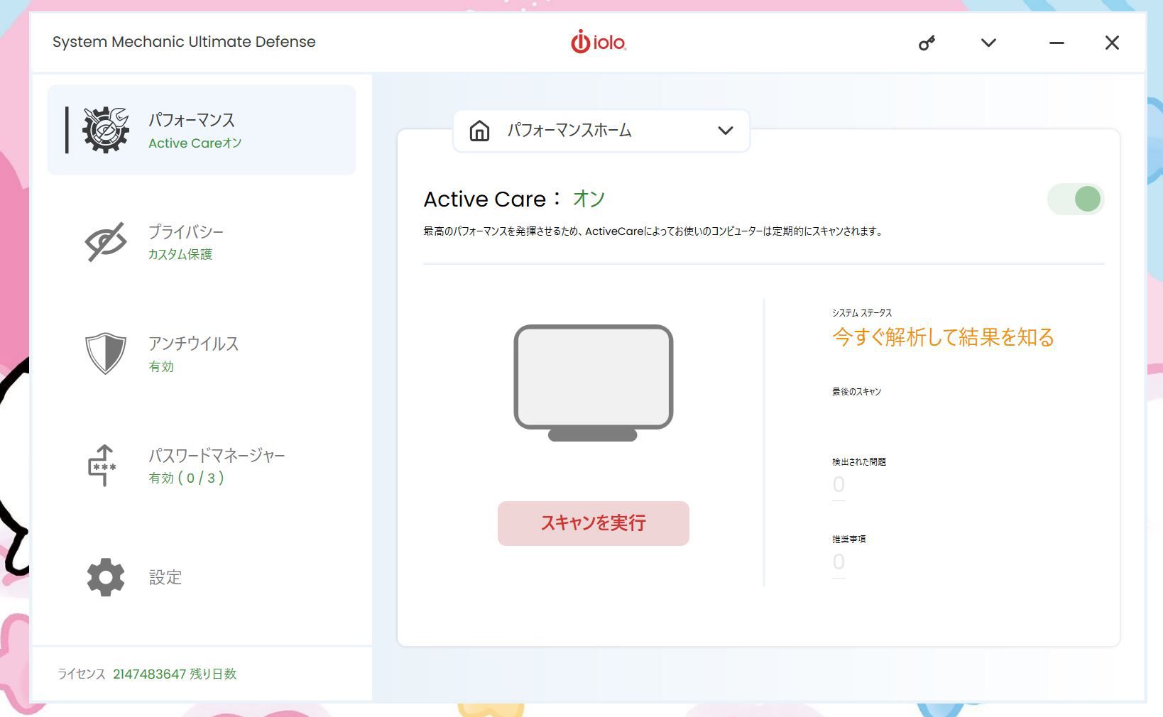Image resolution: width=1163 pixels, height=717 pixels.
Task: Click the settings gear icon
Action: 106,577
